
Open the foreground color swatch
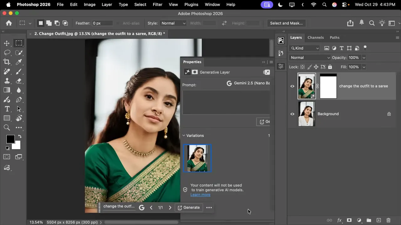pos(10,139)
